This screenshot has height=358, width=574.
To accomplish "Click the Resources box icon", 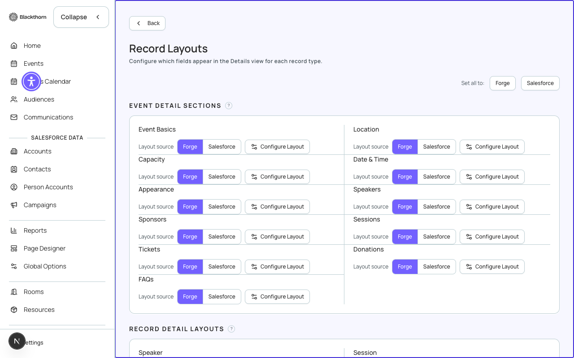I will (14, 310).
